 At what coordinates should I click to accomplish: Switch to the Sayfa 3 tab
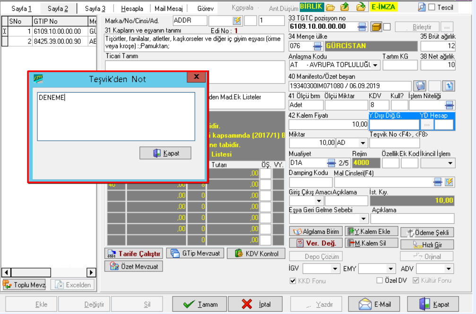(95, 8)
